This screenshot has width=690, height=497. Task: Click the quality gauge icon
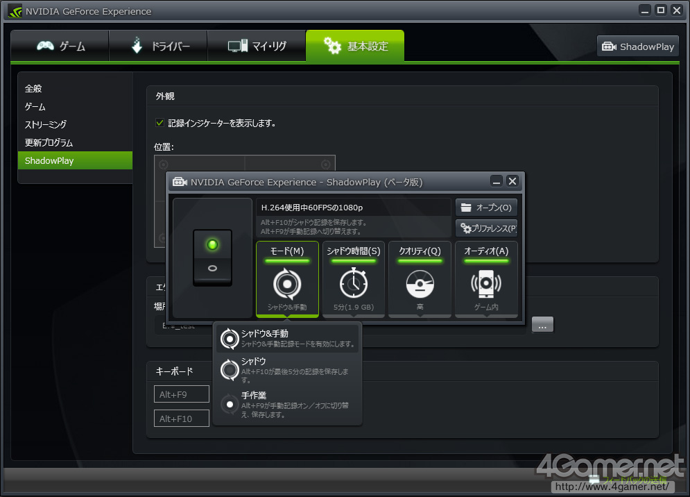pos(420,284)
